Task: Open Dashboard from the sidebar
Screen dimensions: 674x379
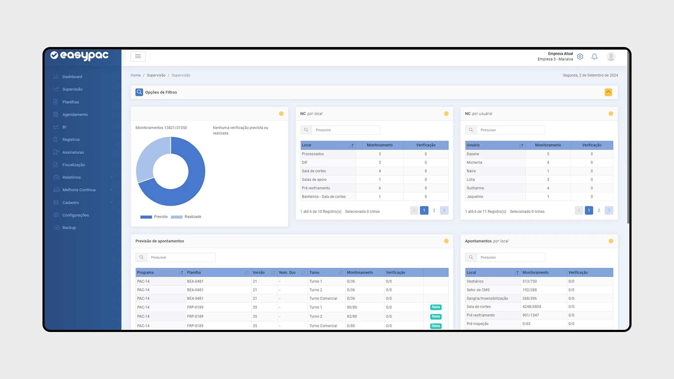Action: pyautogui.click(x=72, y=77)
